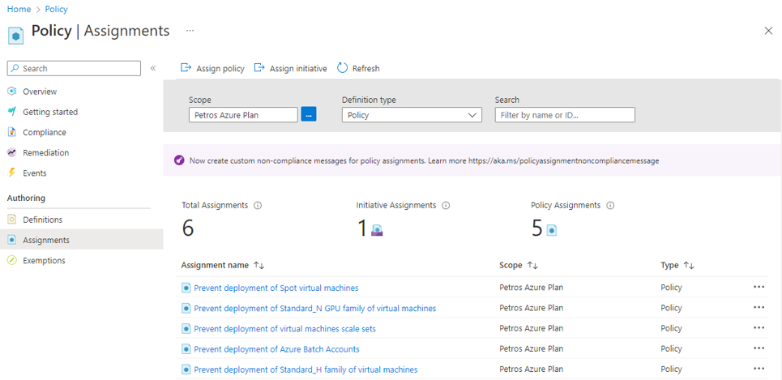
Task: Open Prevent deployment of Spot virtual machines
Action: tap(276, 288)
